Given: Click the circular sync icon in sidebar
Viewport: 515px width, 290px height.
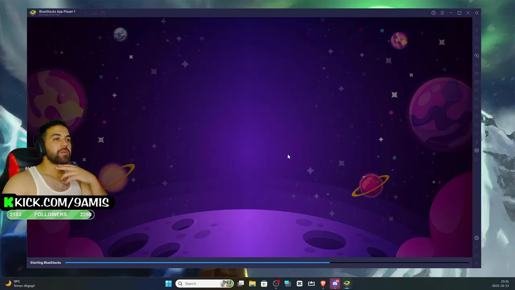Looking at the screenshot, I should point(477,56).
